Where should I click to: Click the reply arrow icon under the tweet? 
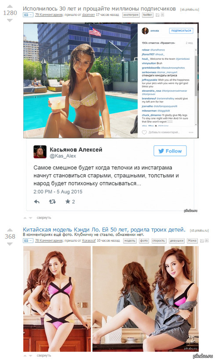click(x=37, y=202)
